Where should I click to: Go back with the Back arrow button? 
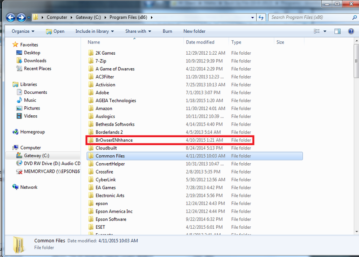point(10,17)
